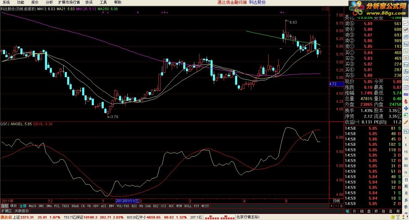
Task: Click the yellow status icon in bottom-right tray
Action: (x=393, y=217)
